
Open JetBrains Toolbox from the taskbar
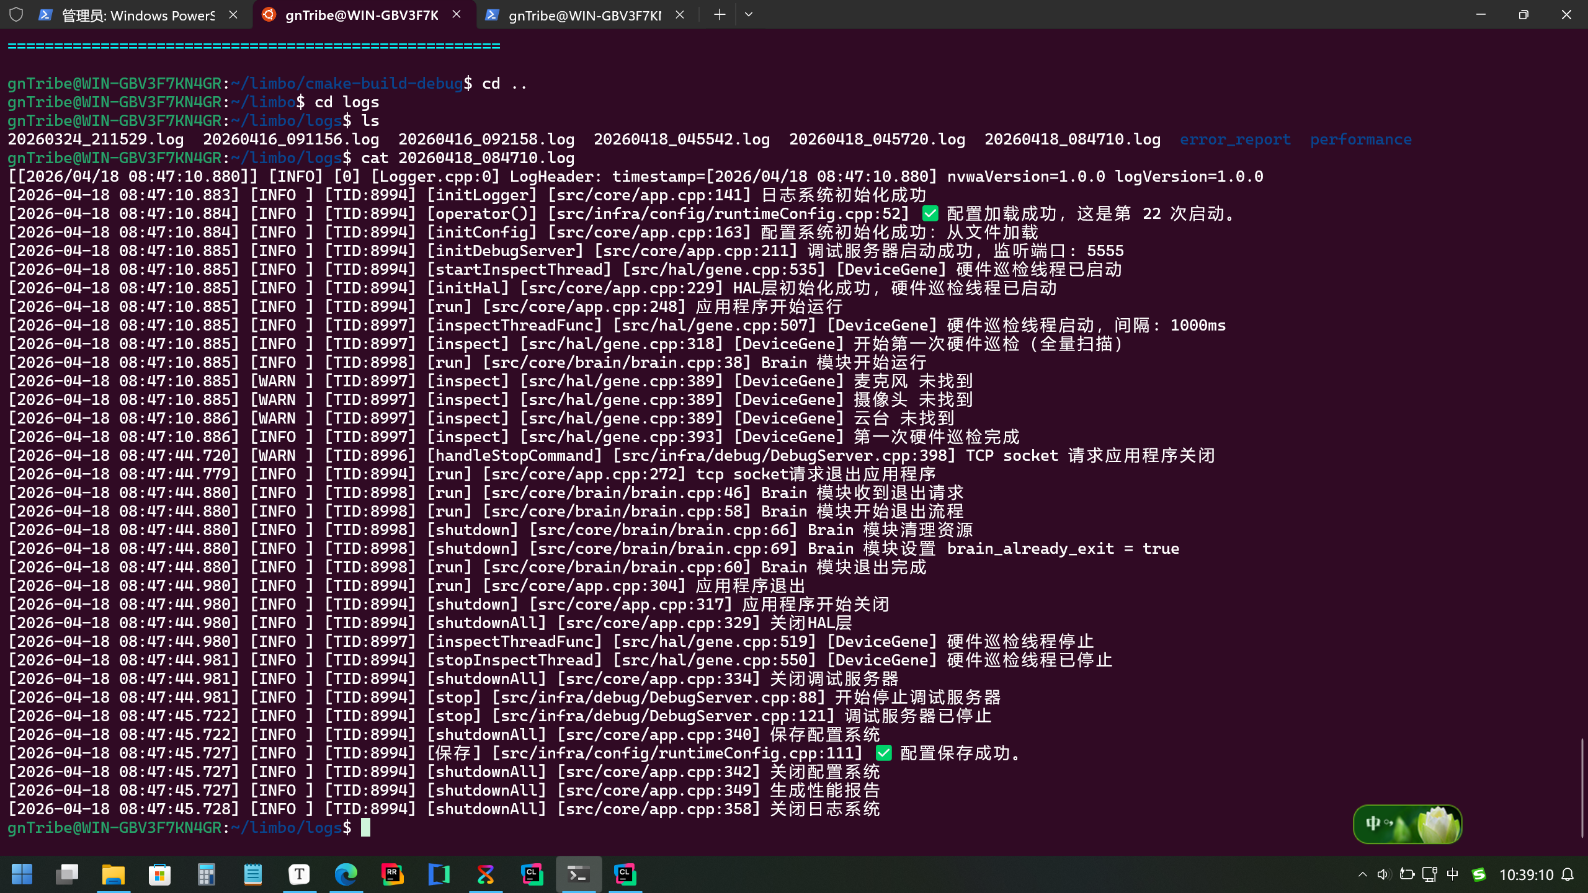pyautogui.click(x=485, y=874)
